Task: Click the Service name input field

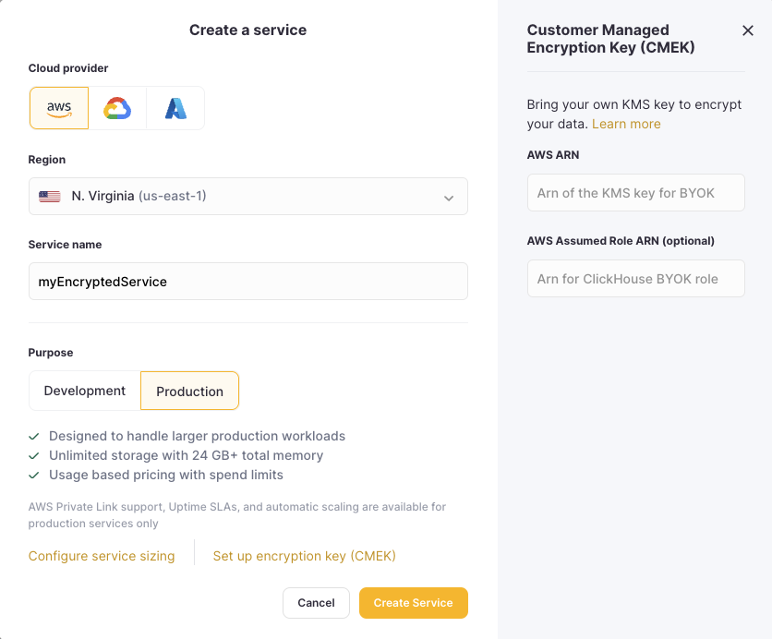Action: [247, 282]
